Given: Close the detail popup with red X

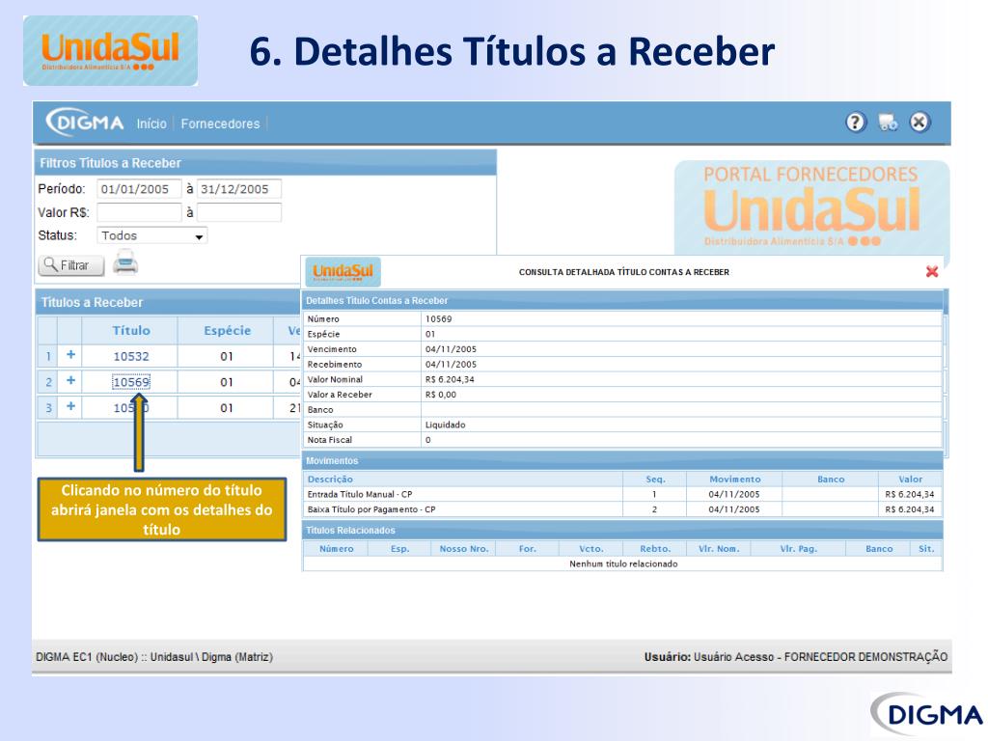Looking at the screenshot, I should click(932, 271).
